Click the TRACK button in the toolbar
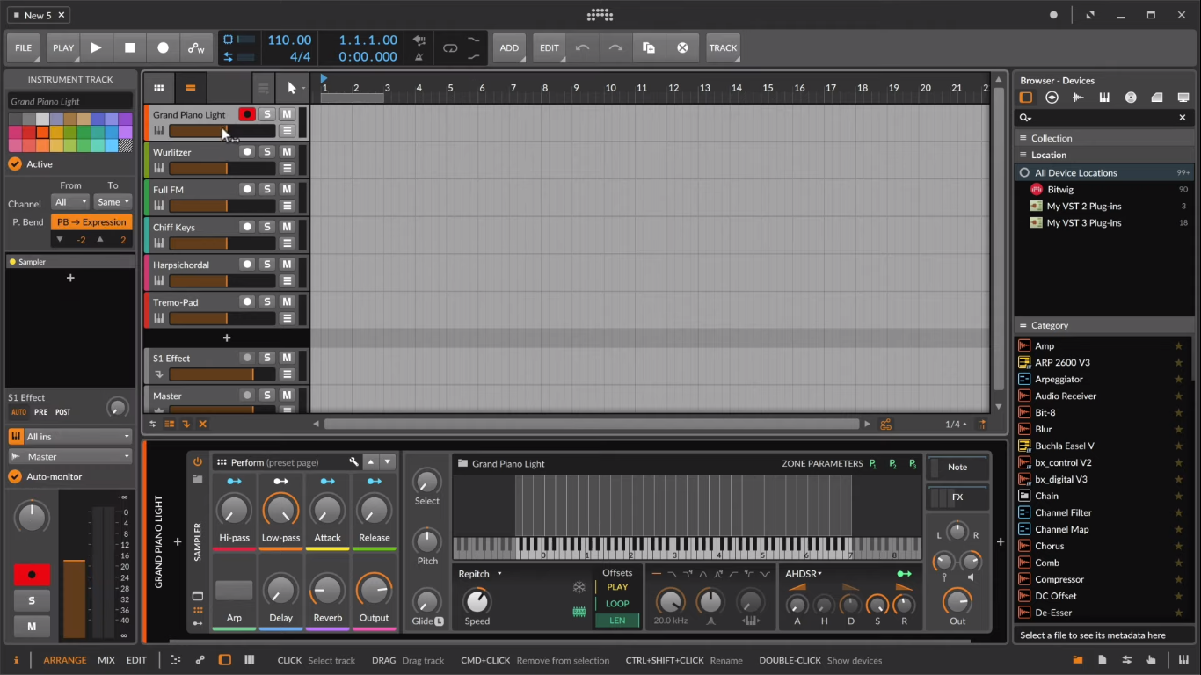Viewport: 1201px width, 675px height. coord(723,47)
